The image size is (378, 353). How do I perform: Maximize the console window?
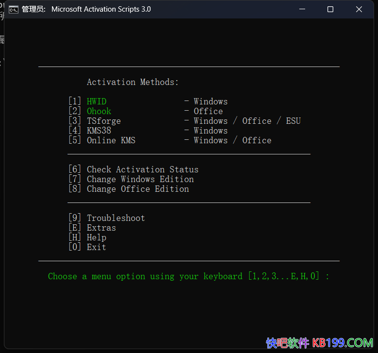(x=330, y=9)
